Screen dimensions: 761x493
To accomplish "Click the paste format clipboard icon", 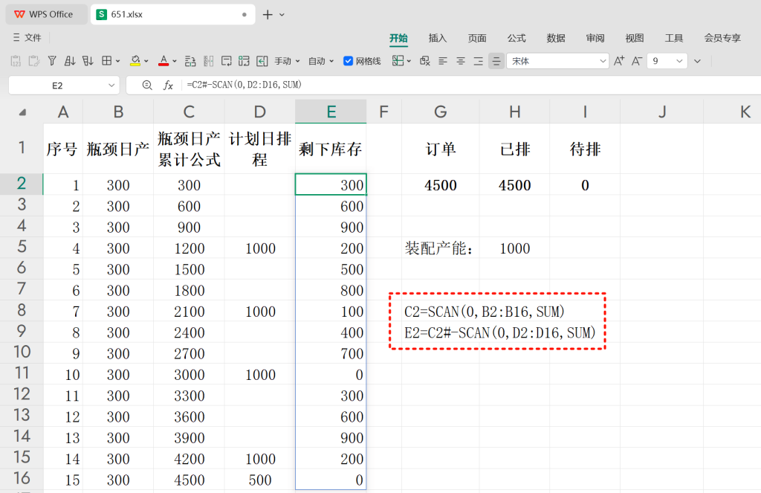I will pyautogui.click(x=33, y=61).
